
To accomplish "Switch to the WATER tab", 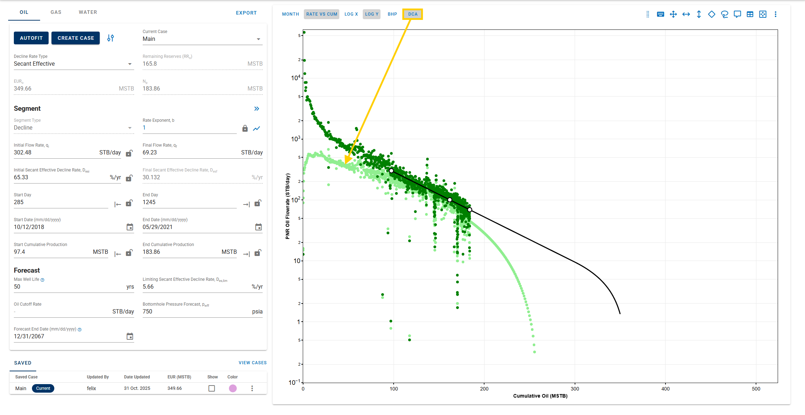I will coord(88,12).
